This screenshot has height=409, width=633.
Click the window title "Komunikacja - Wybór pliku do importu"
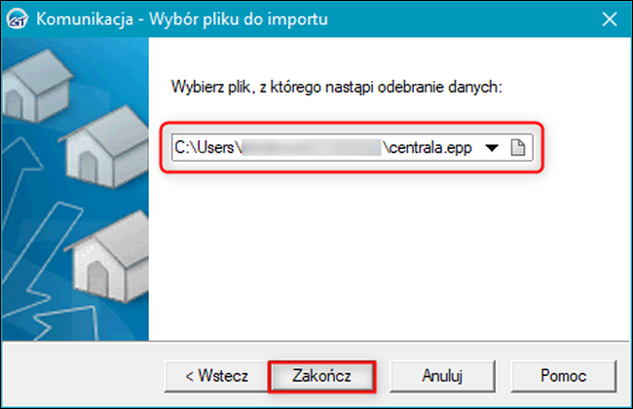click(x=181, y=19)
